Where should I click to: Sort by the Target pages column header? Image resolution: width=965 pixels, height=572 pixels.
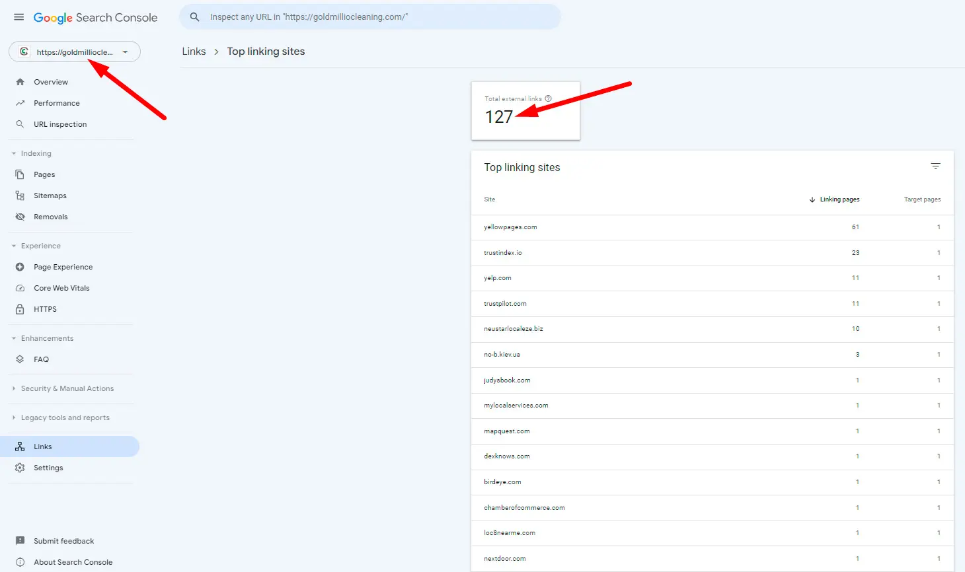pyautogui.click(x=922, y=199)
